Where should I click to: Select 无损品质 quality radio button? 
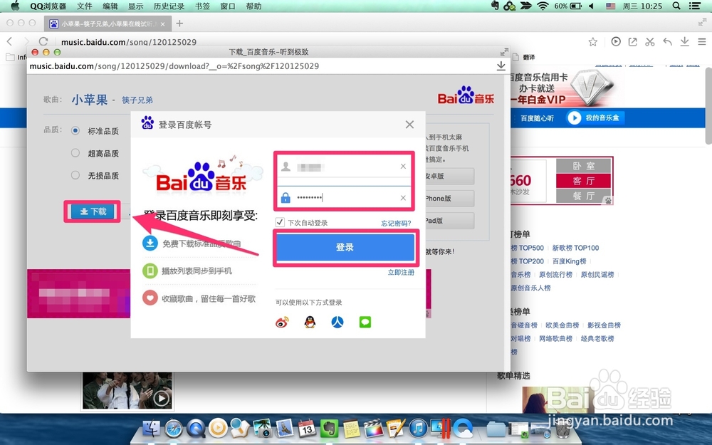click(75, 175)
